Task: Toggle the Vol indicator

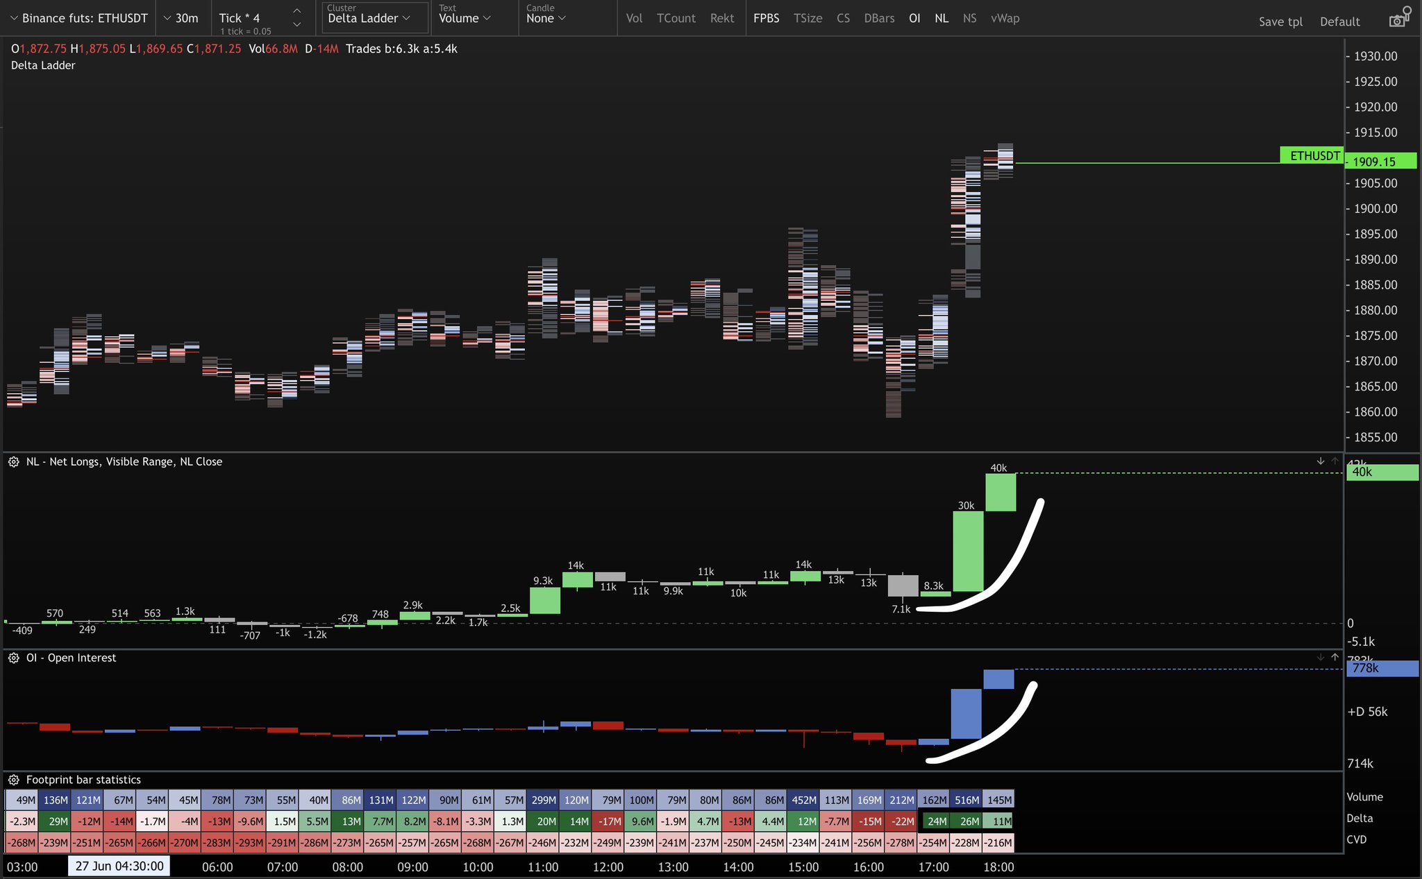Action: point(634,18)
